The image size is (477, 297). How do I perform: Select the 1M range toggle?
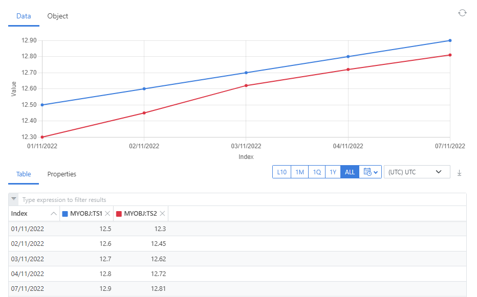299,172
